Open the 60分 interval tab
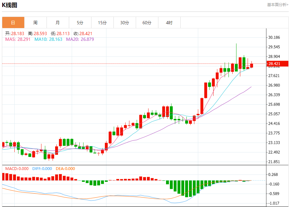 coord(147,23)
